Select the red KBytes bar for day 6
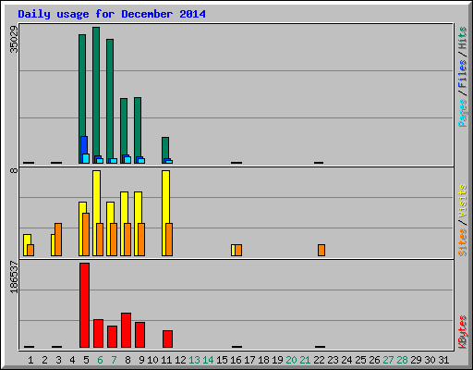473x370 pixels. click(x=98, y=333)
